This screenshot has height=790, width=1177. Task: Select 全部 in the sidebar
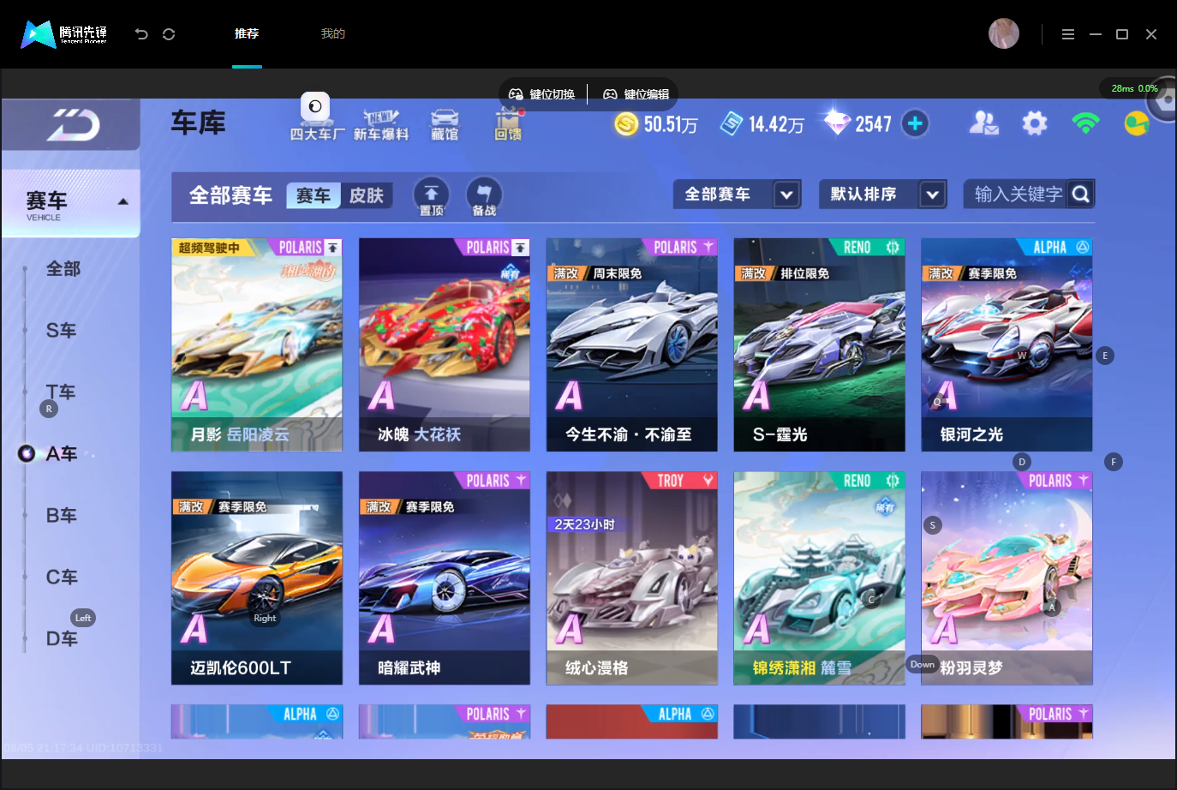tap(63, 269)
